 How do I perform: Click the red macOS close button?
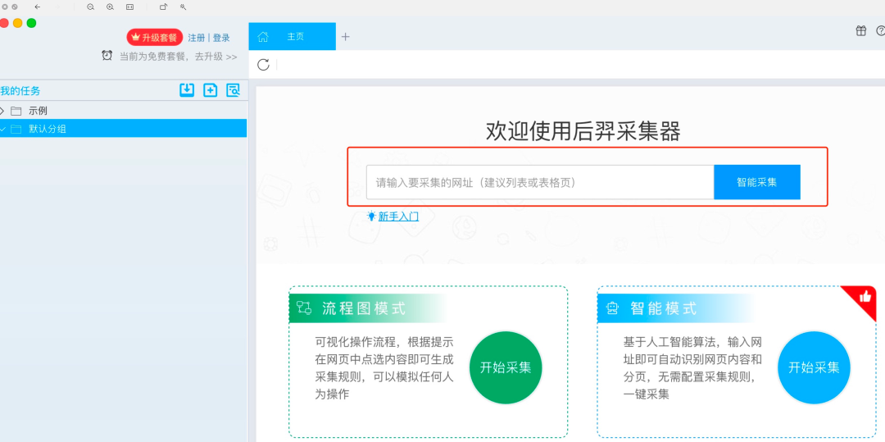(x=4, y=23)
